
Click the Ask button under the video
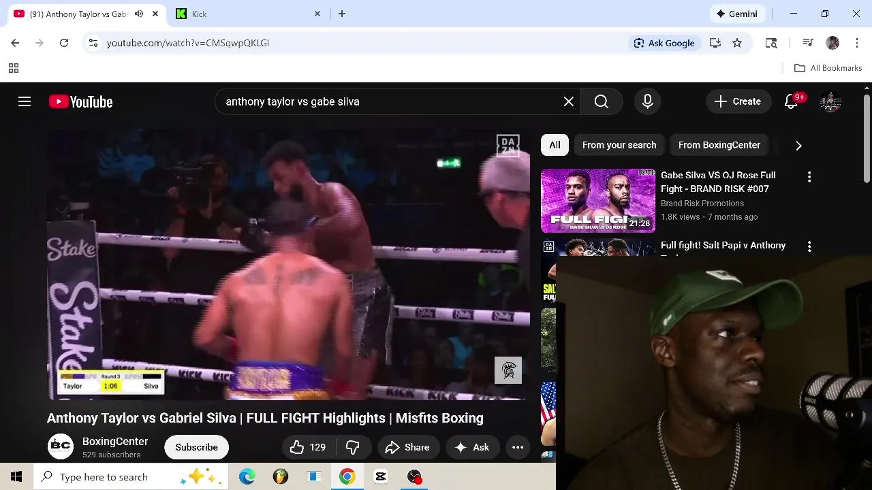pyautogui.click(x=472, y=447)
